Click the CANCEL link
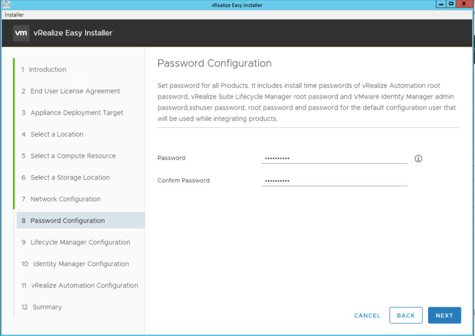Image resolution: width=475 pixels, height=336 pixels. [x=367, y=316]
